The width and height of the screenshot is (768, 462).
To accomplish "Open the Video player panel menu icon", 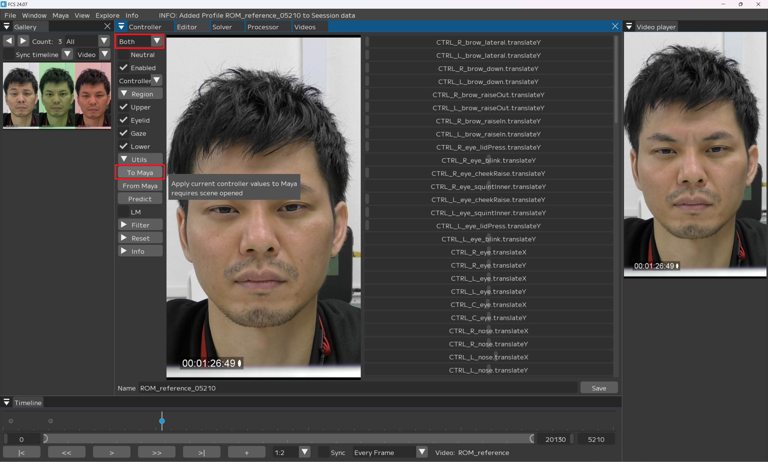I will coord(629,27).
